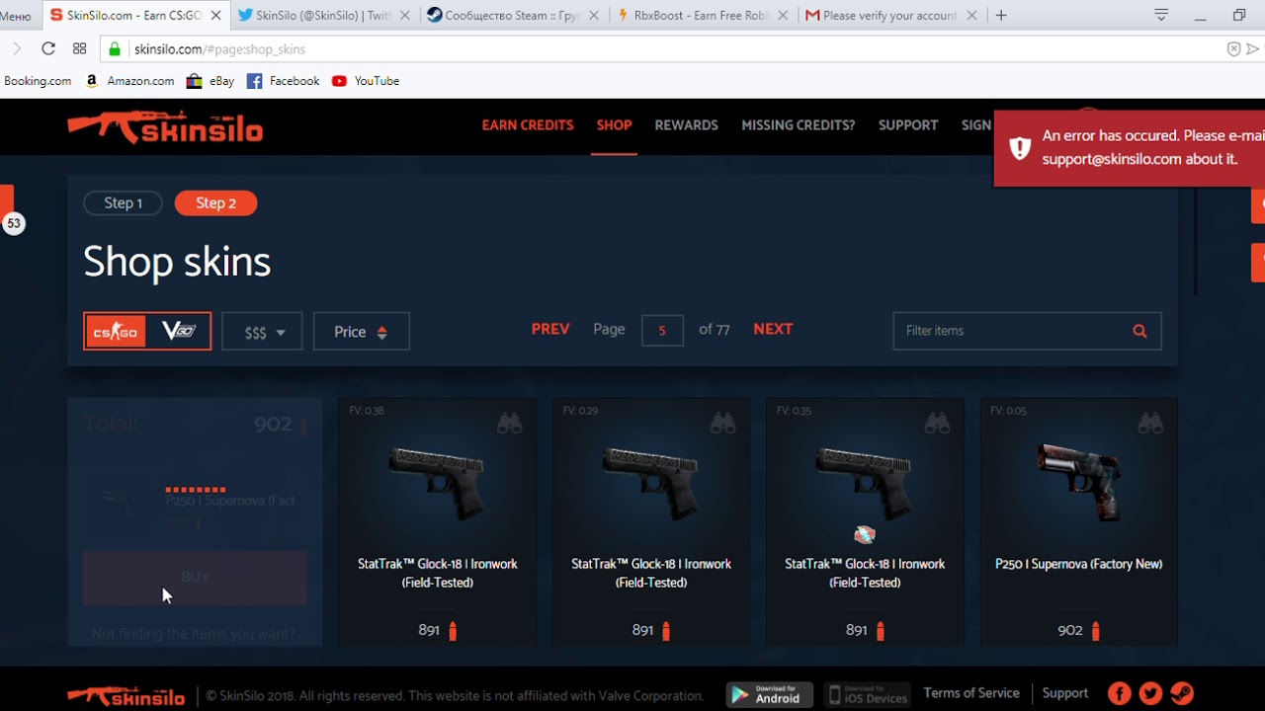Open the Shop menu item
The image size is (1265, 711).
[614, 125]
